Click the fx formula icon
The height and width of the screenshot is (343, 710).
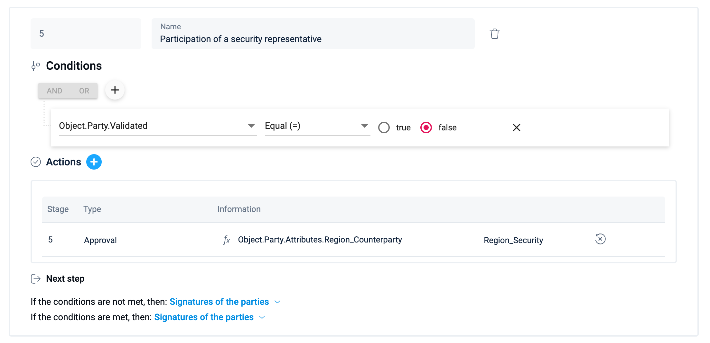227,240
